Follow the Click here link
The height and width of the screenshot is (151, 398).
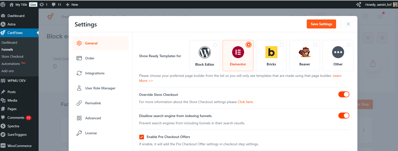point(245,102)
